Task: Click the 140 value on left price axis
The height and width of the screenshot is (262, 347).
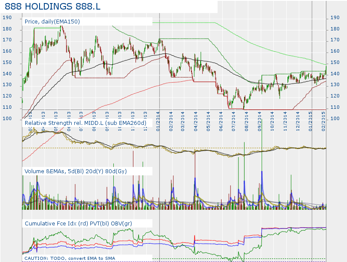Action: [x=7, y=74]
